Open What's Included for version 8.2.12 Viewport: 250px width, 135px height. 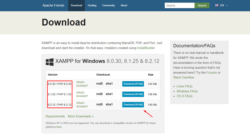(82, 105)
